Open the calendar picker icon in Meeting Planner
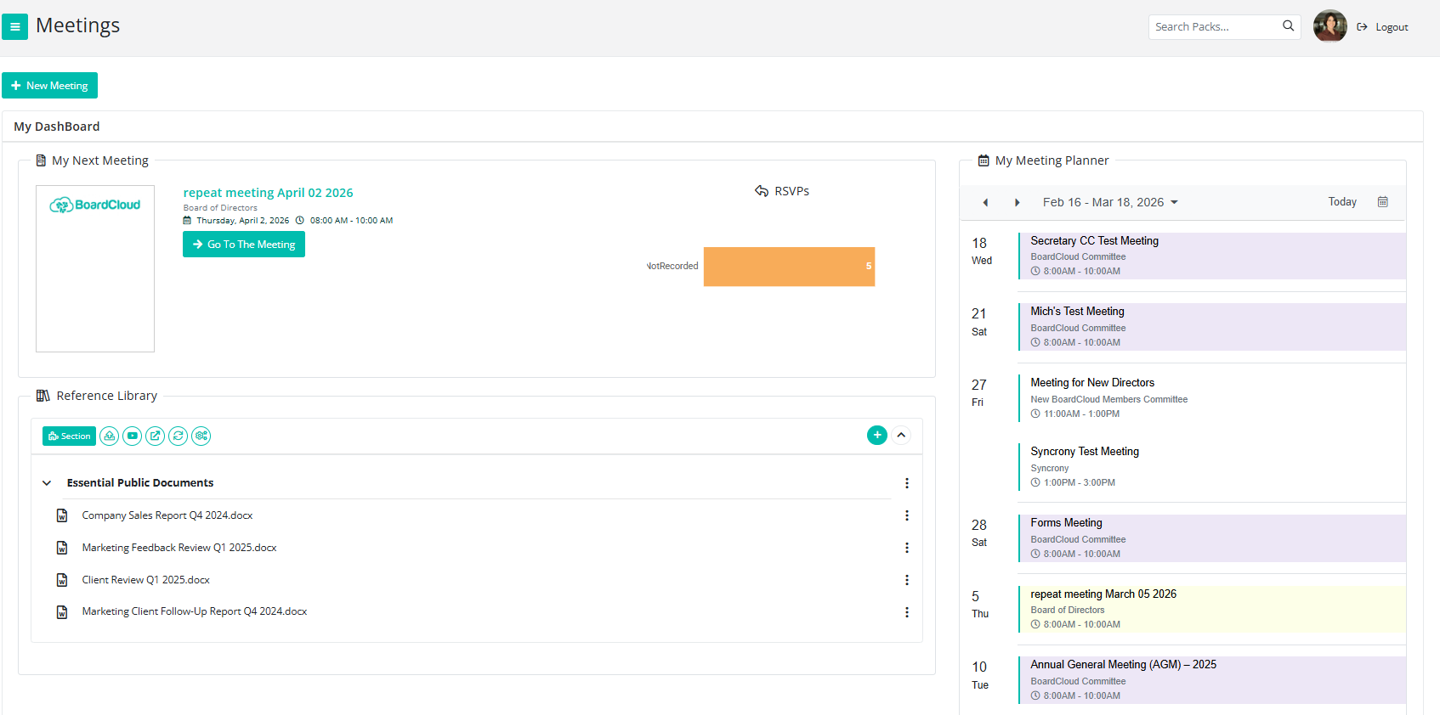This screenshot has width=1440, height=715. pos(1382,202)
